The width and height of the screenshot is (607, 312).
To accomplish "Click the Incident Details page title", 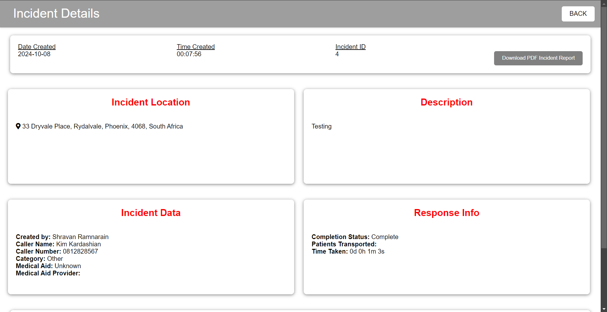I will click(x=56, y=14).
